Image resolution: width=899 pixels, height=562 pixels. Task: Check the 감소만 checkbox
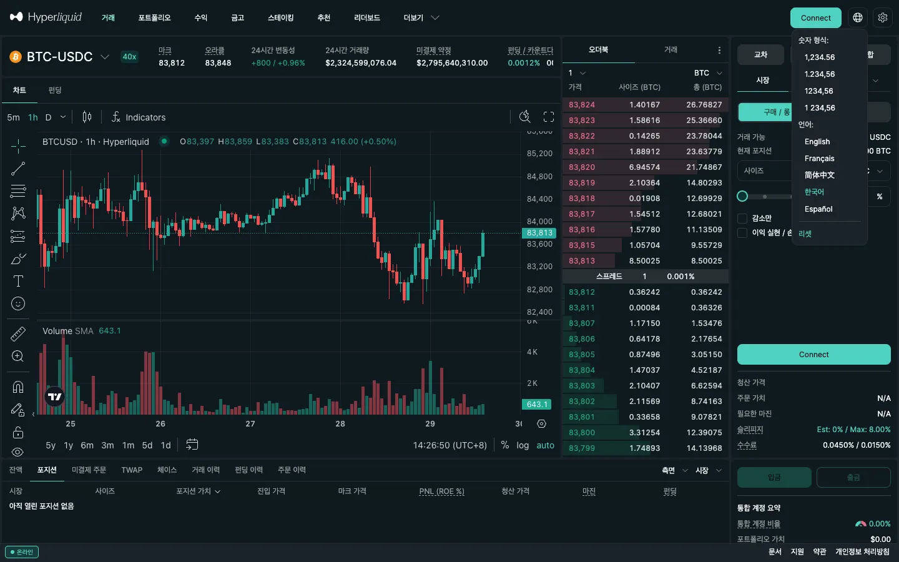(x=742, y=218)
